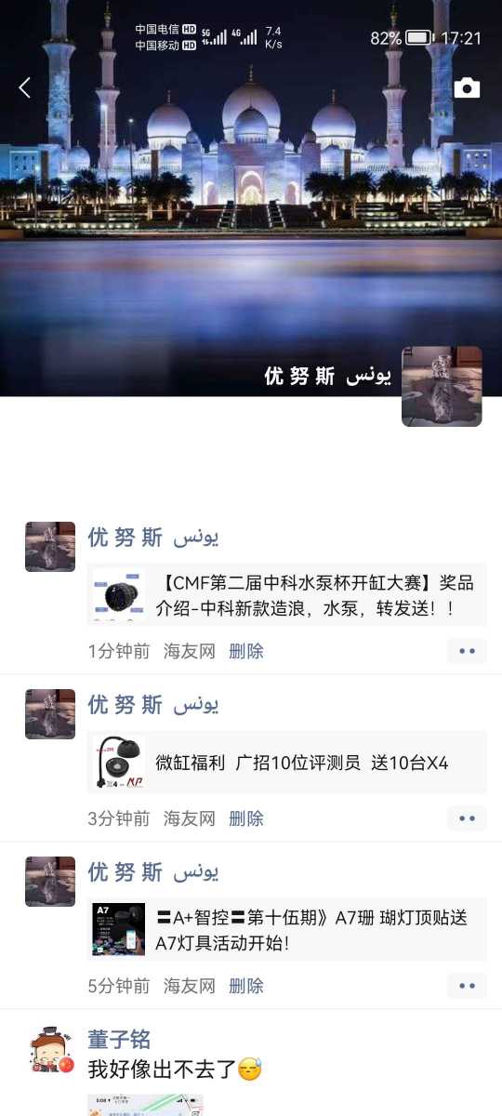Open the A7珊瑚灯顶贴 shared article

[287, 930]
